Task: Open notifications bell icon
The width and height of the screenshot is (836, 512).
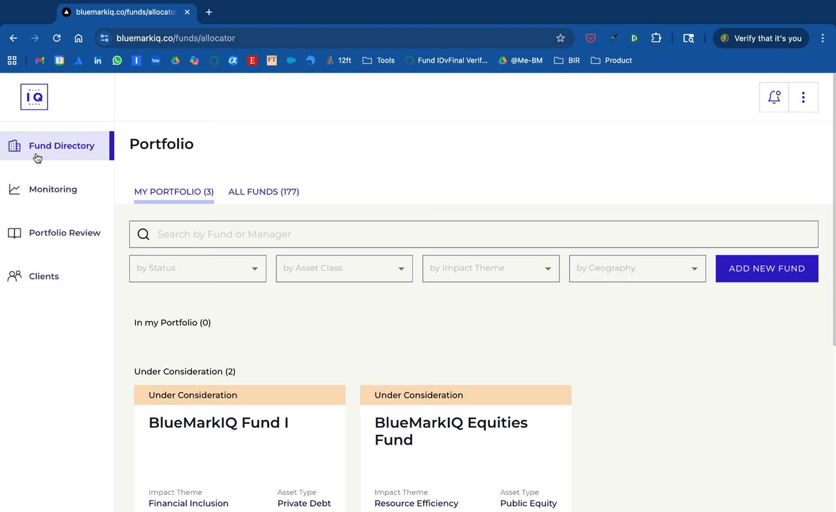Action: point(774,97)
